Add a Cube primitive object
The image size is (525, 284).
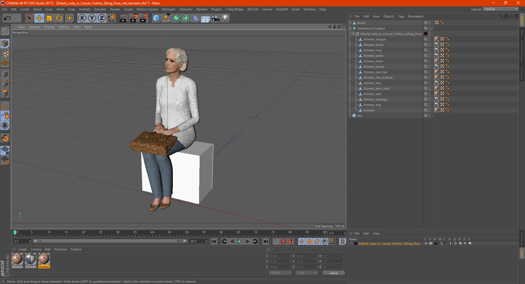[x=156, y=18]
